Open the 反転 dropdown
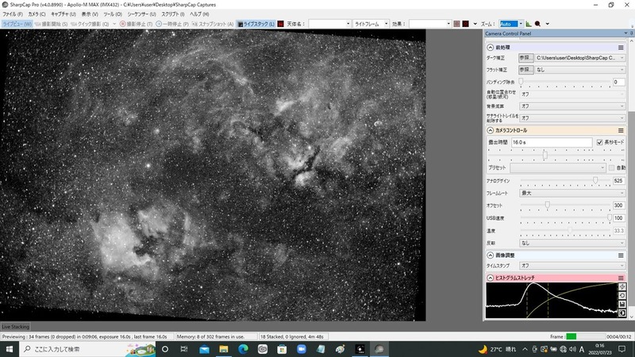635x357 pixels. tap(571, 243)
